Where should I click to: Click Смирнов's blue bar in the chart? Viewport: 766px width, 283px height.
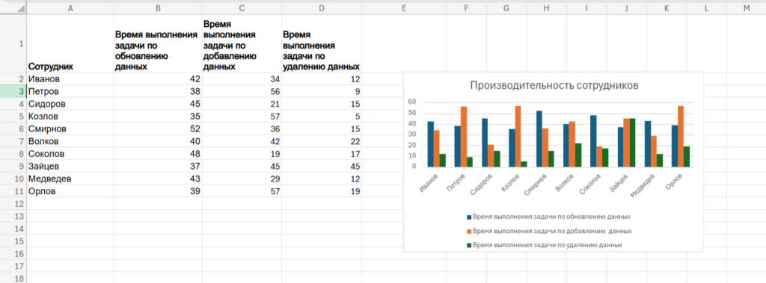tap(539, 139)
